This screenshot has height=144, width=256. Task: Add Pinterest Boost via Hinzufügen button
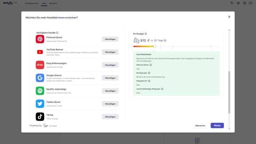pyautogui.click(x=110, y=39)
